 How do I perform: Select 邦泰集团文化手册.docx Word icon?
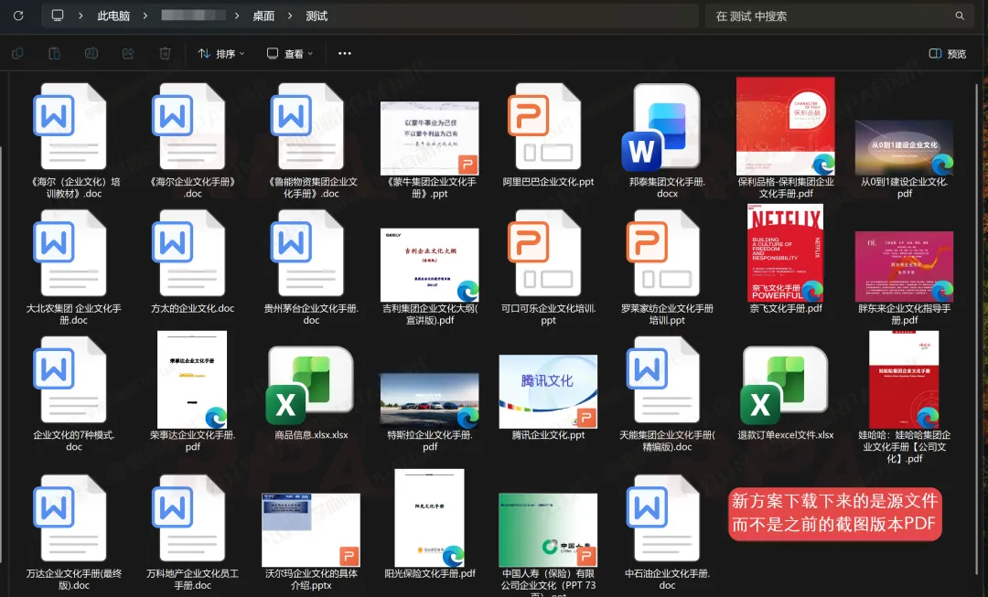pos(661,127)
